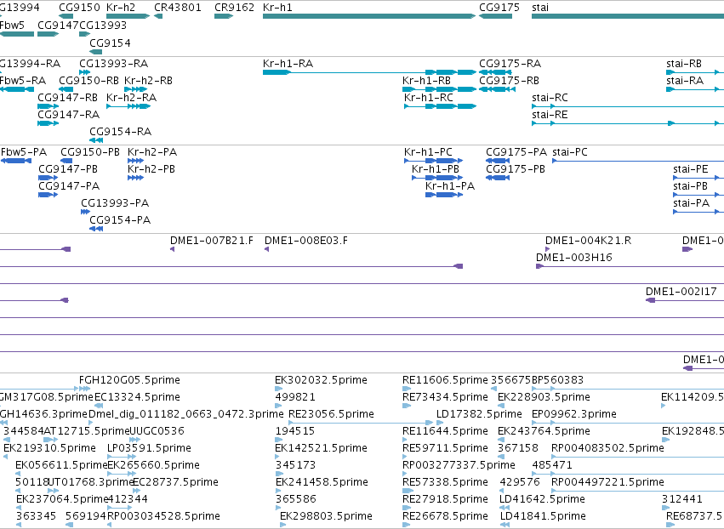Select protein label CG9154-PA
The width and height of the screenshot is (724, 529).
pos(120,220)
